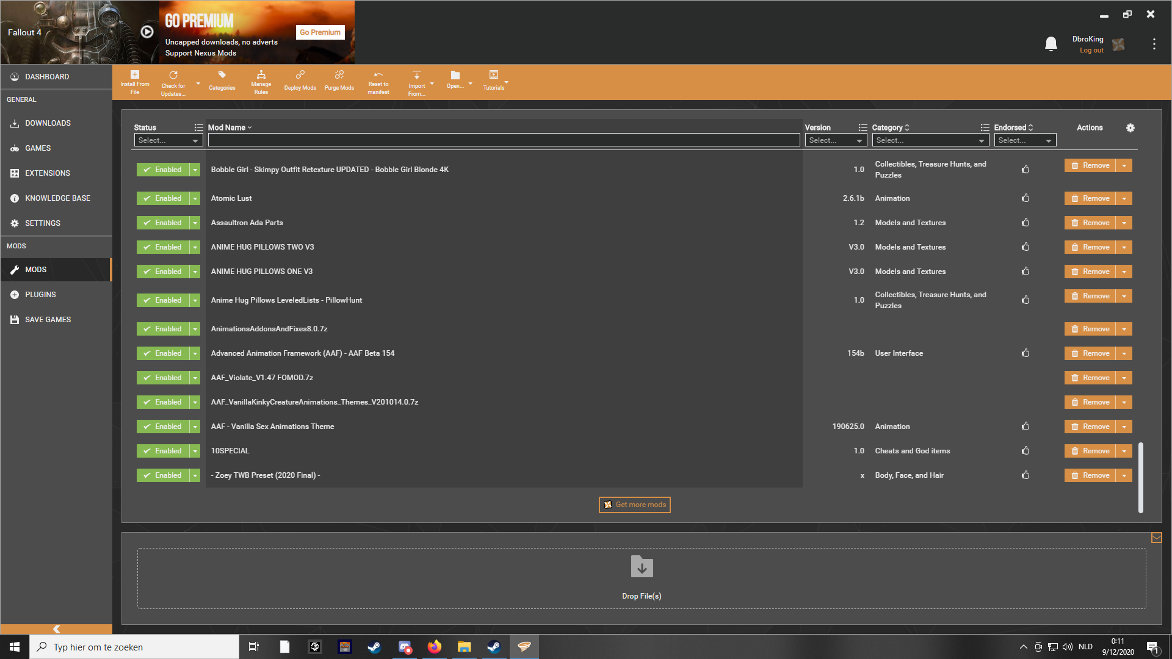Open Windows Task View
Viewport: 1172px width, 659px height.
click(254, 647)
